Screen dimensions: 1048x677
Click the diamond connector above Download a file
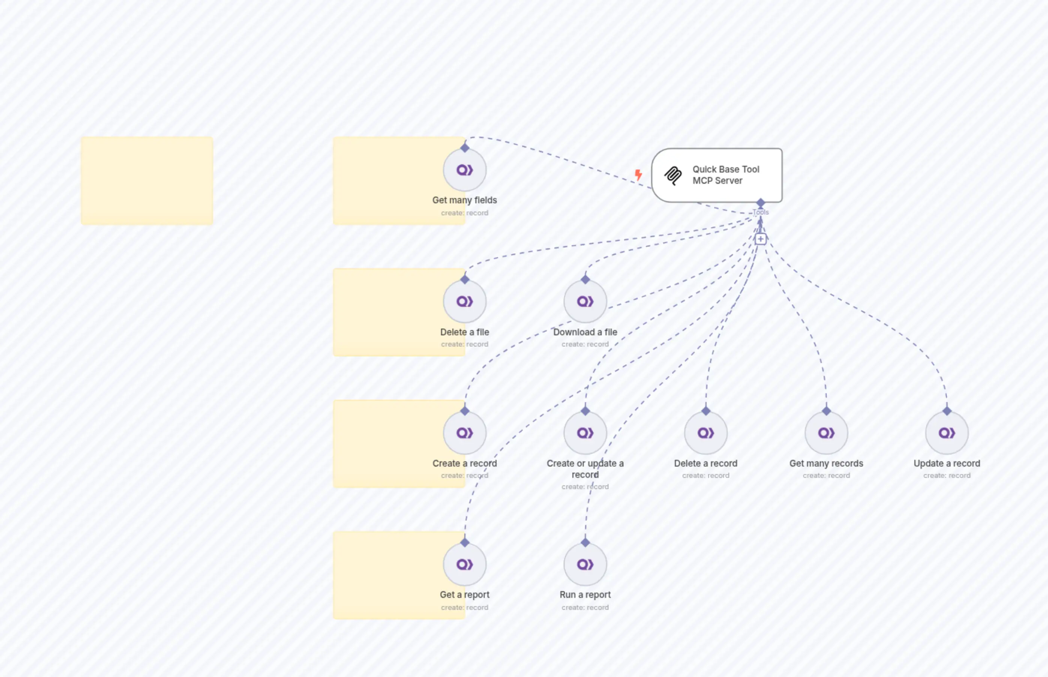coord(585,279)
